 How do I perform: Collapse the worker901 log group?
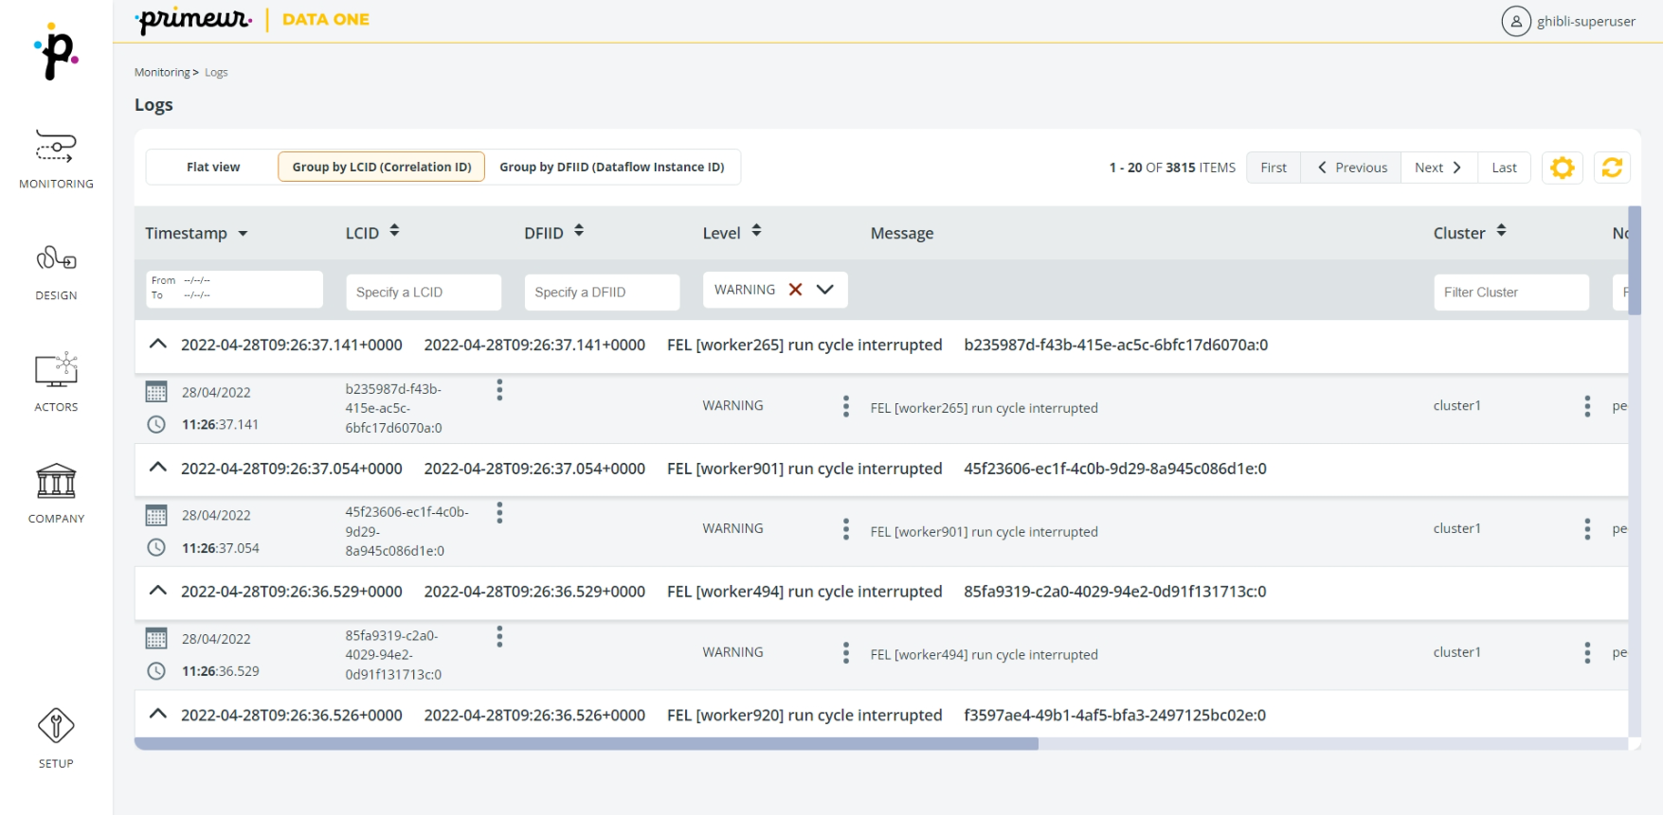click(x=158, y=468)
